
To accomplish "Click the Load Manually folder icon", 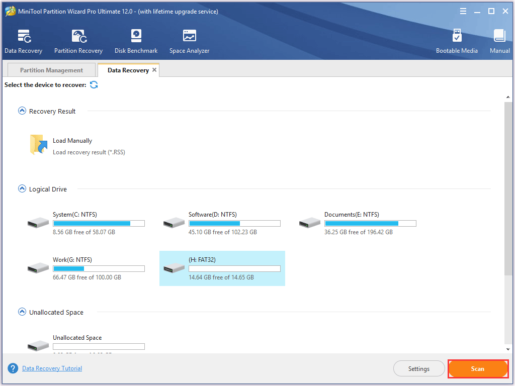I will click(39, 145).
